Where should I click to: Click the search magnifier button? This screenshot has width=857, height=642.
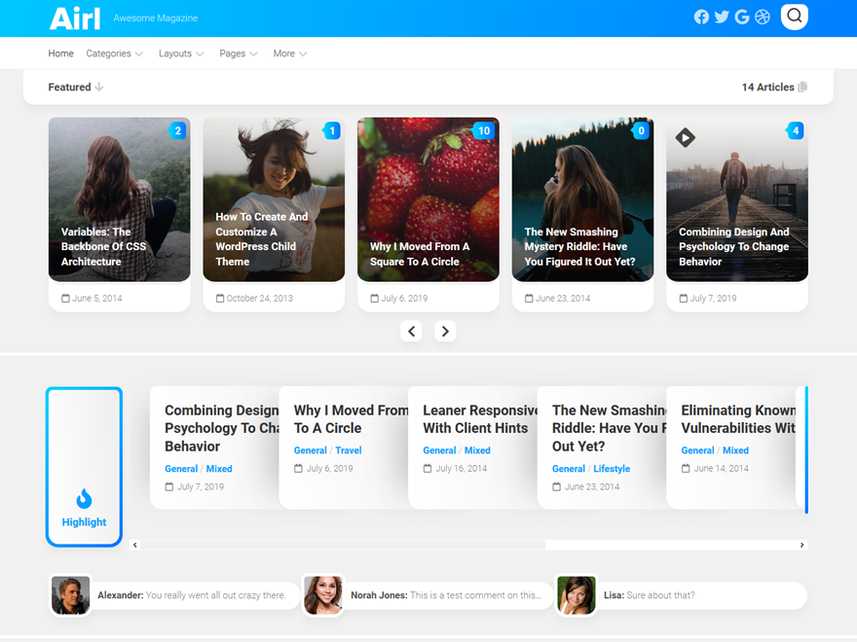click(795, 17)
